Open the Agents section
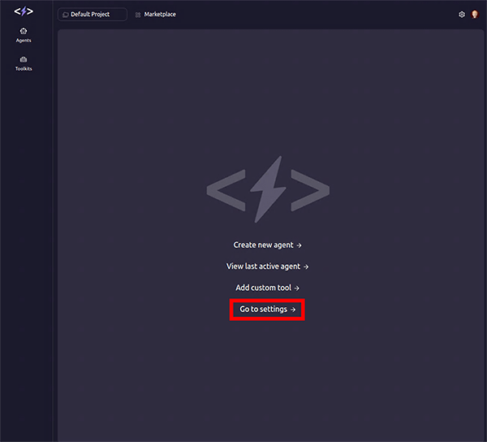Viewport: 487px width, 442px height. click(x=24, y=35)
